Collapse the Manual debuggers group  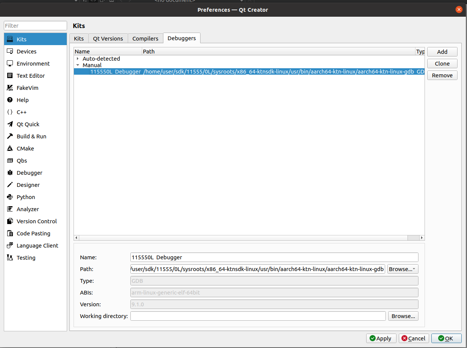(78, 65)
